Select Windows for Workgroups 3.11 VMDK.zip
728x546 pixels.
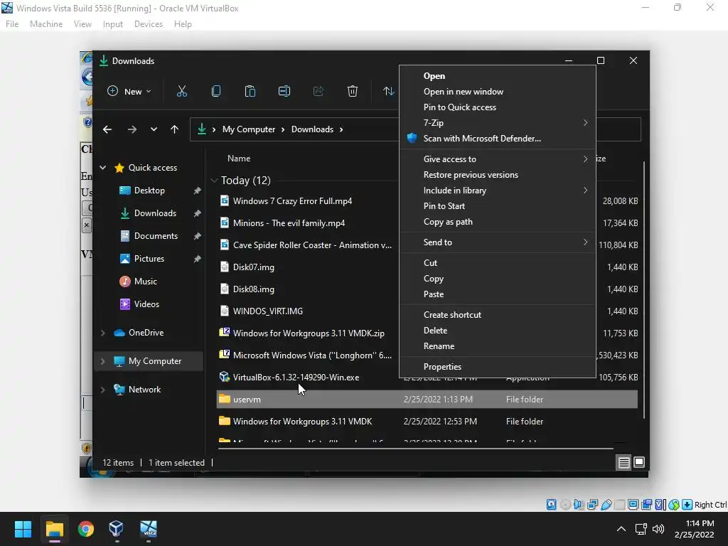coord(309,333)
